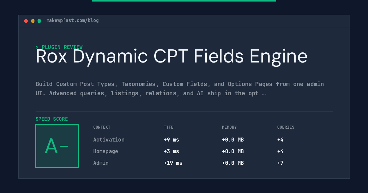Click the Homepage memory +0.0 MB value
This screenshot has width=368, height=193.
point(233,151)
